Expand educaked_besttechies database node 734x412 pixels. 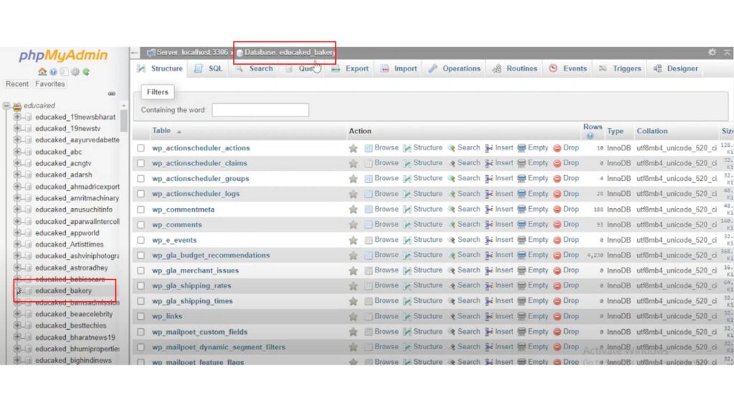17,325
